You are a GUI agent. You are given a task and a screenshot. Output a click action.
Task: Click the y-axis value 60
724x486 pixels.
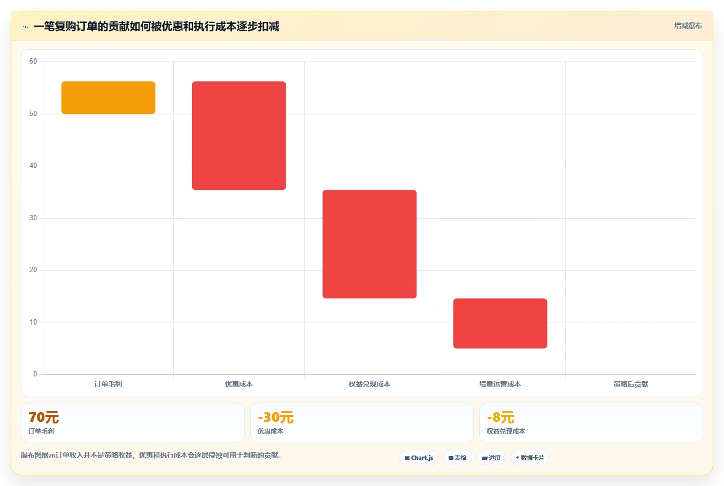(33, 61)
